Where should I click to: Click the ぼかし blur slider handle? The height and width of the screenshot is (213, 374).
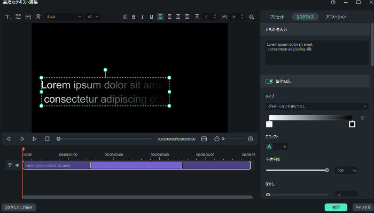[x=268, y=195]
